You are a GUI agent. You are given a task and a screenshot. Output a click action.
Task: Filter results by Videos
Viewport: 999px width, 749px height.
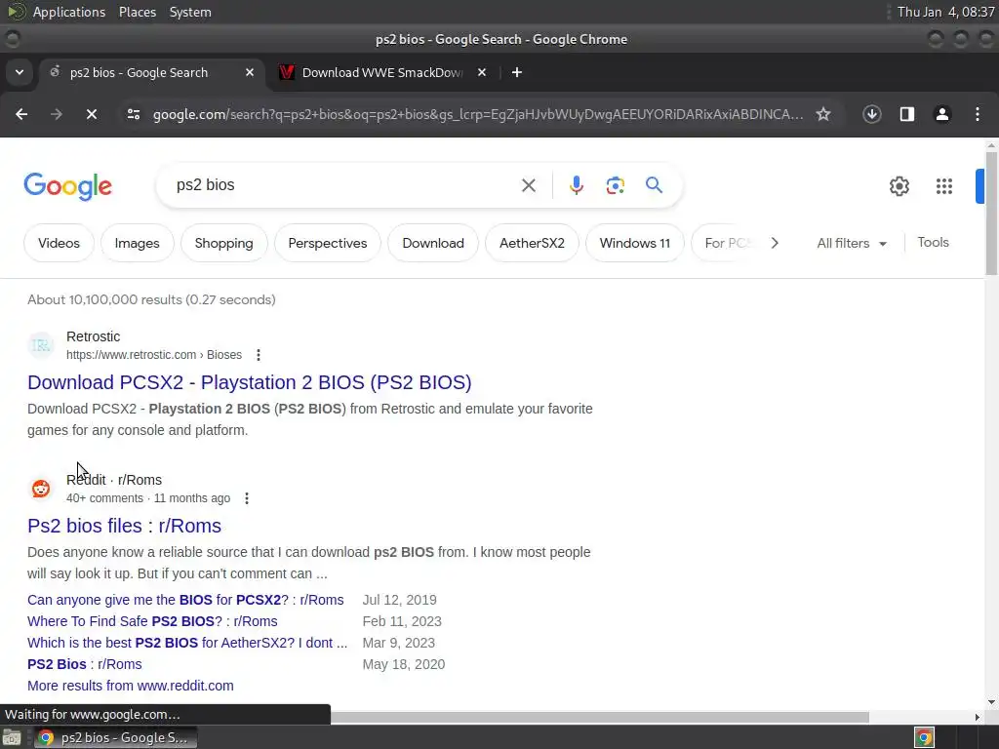tap(59, 243)
